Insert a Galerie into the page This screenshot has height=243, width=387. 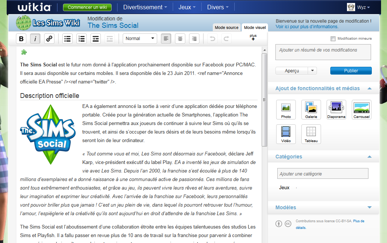pos(311,110)
